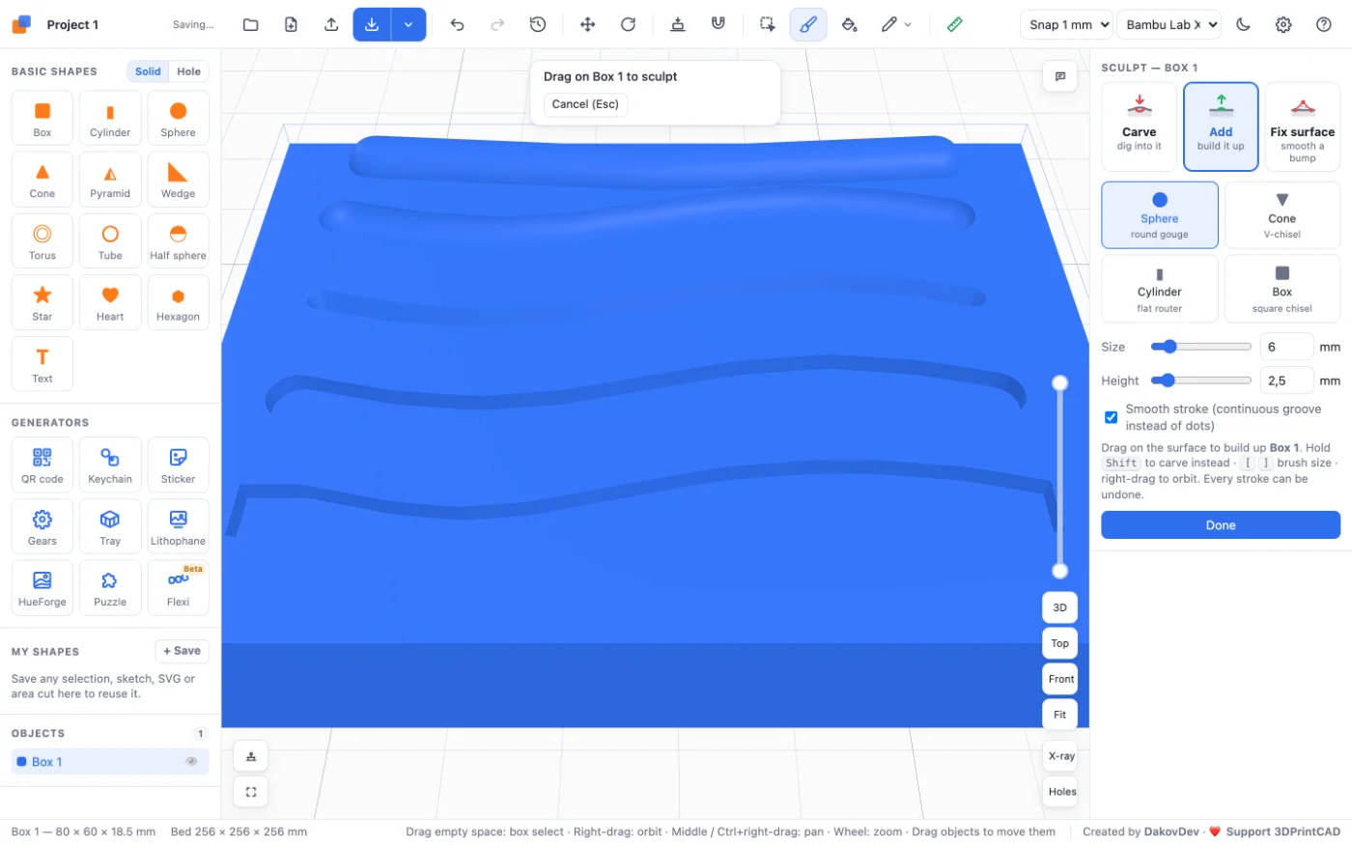Open the settings gear
Viewport: 1352px width, 845px height.
tap(1283, 24)
